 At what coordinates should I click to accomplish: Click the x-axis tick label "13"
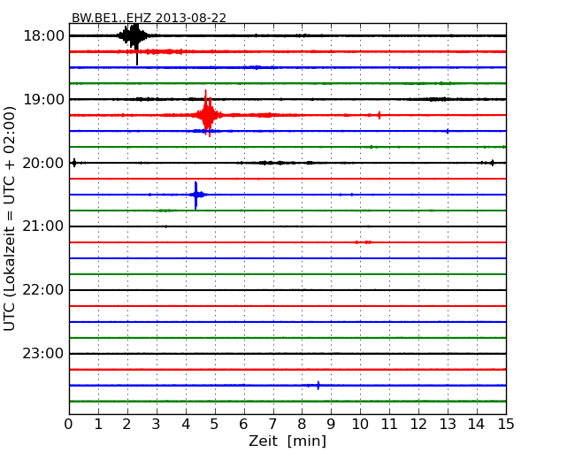coord(448,425)
